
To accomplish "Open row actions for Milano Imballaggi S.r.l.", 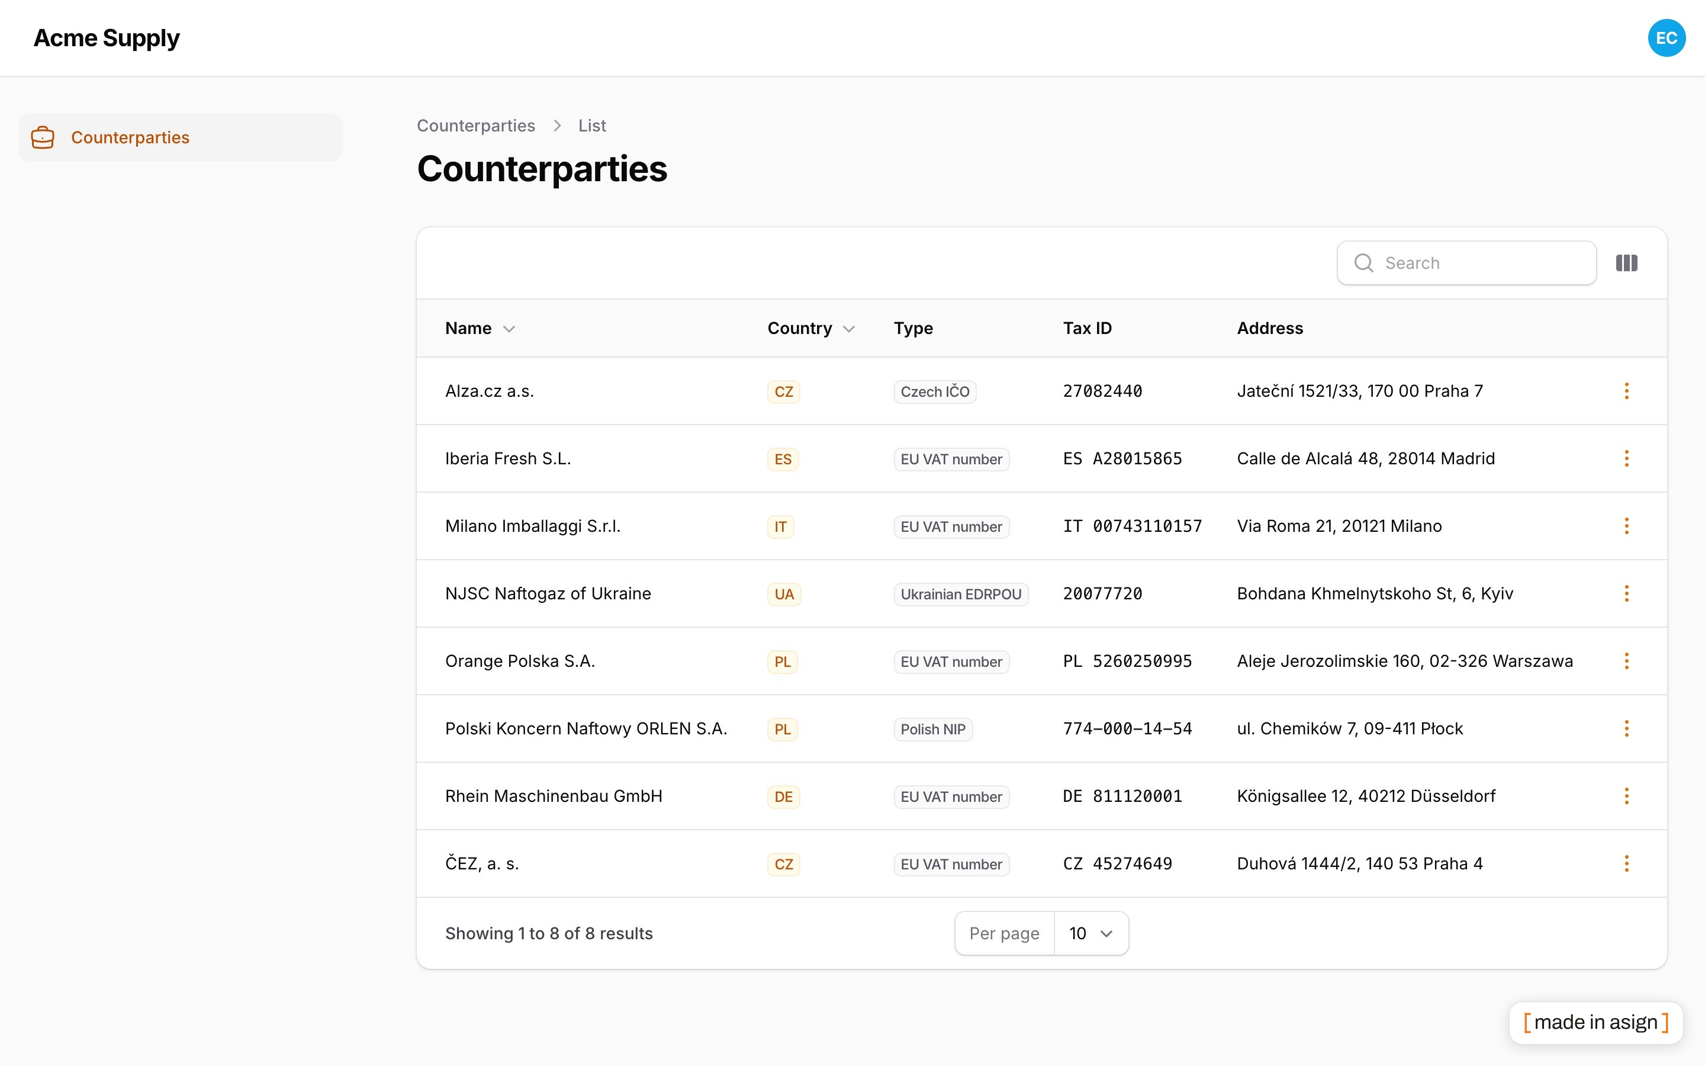I will tap(1626, 526).
